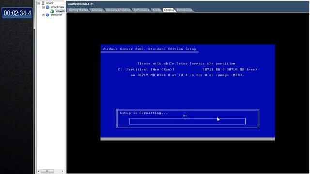Click the personal pool icon
Viewport: 310px width, 174px height.
pos(47,15)
